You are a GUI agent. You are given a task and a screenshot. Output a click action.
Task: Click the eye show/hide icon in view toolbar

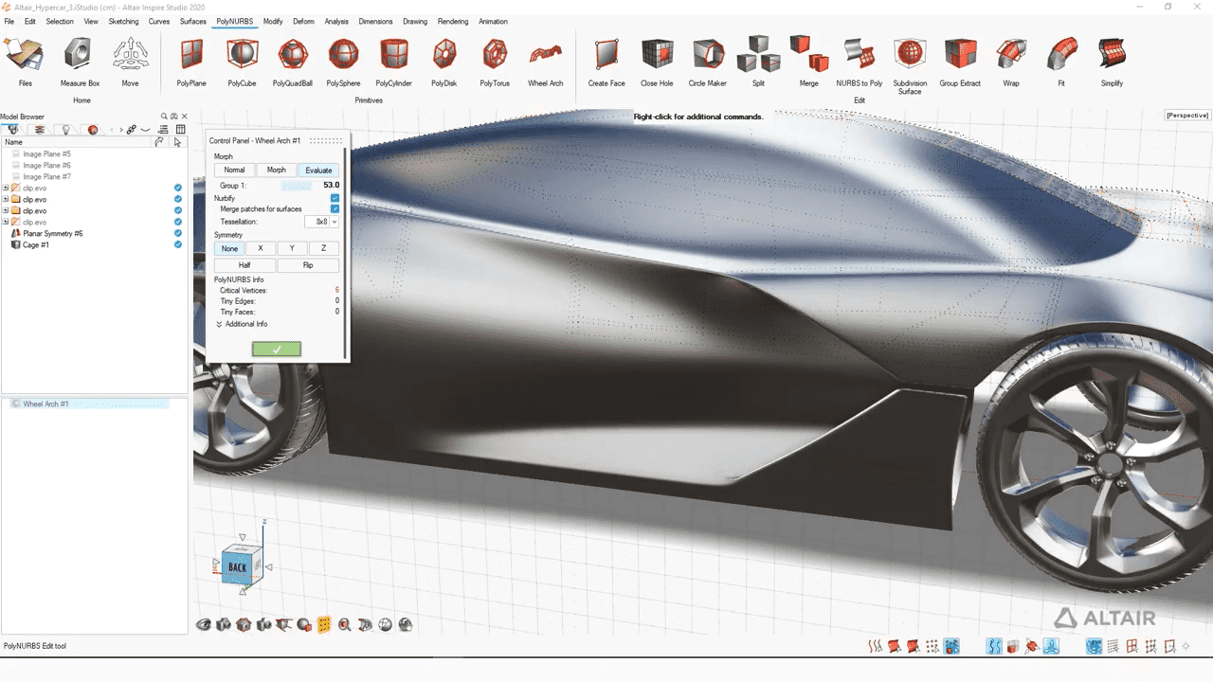coord(203,625)
